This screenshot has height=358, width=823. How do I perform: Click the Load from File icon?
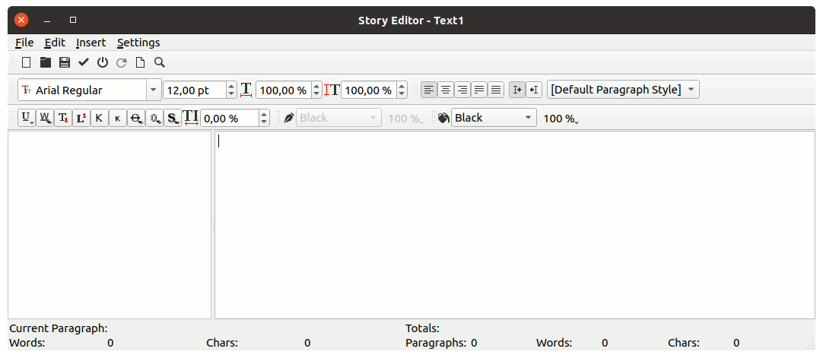point(46,62)
